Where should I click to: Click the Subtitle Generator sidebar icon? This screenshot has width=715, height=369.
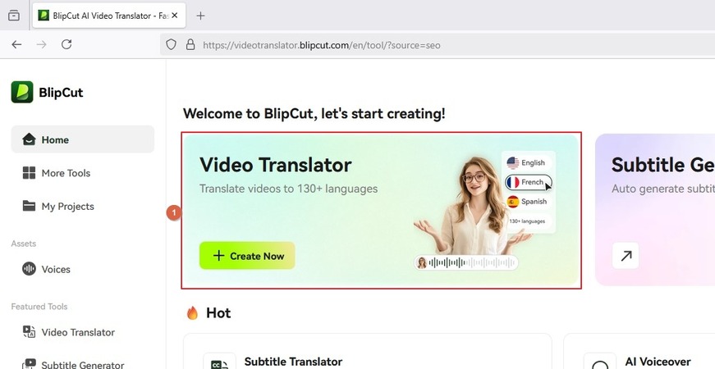pyautogui.click(x=29, y=364)
